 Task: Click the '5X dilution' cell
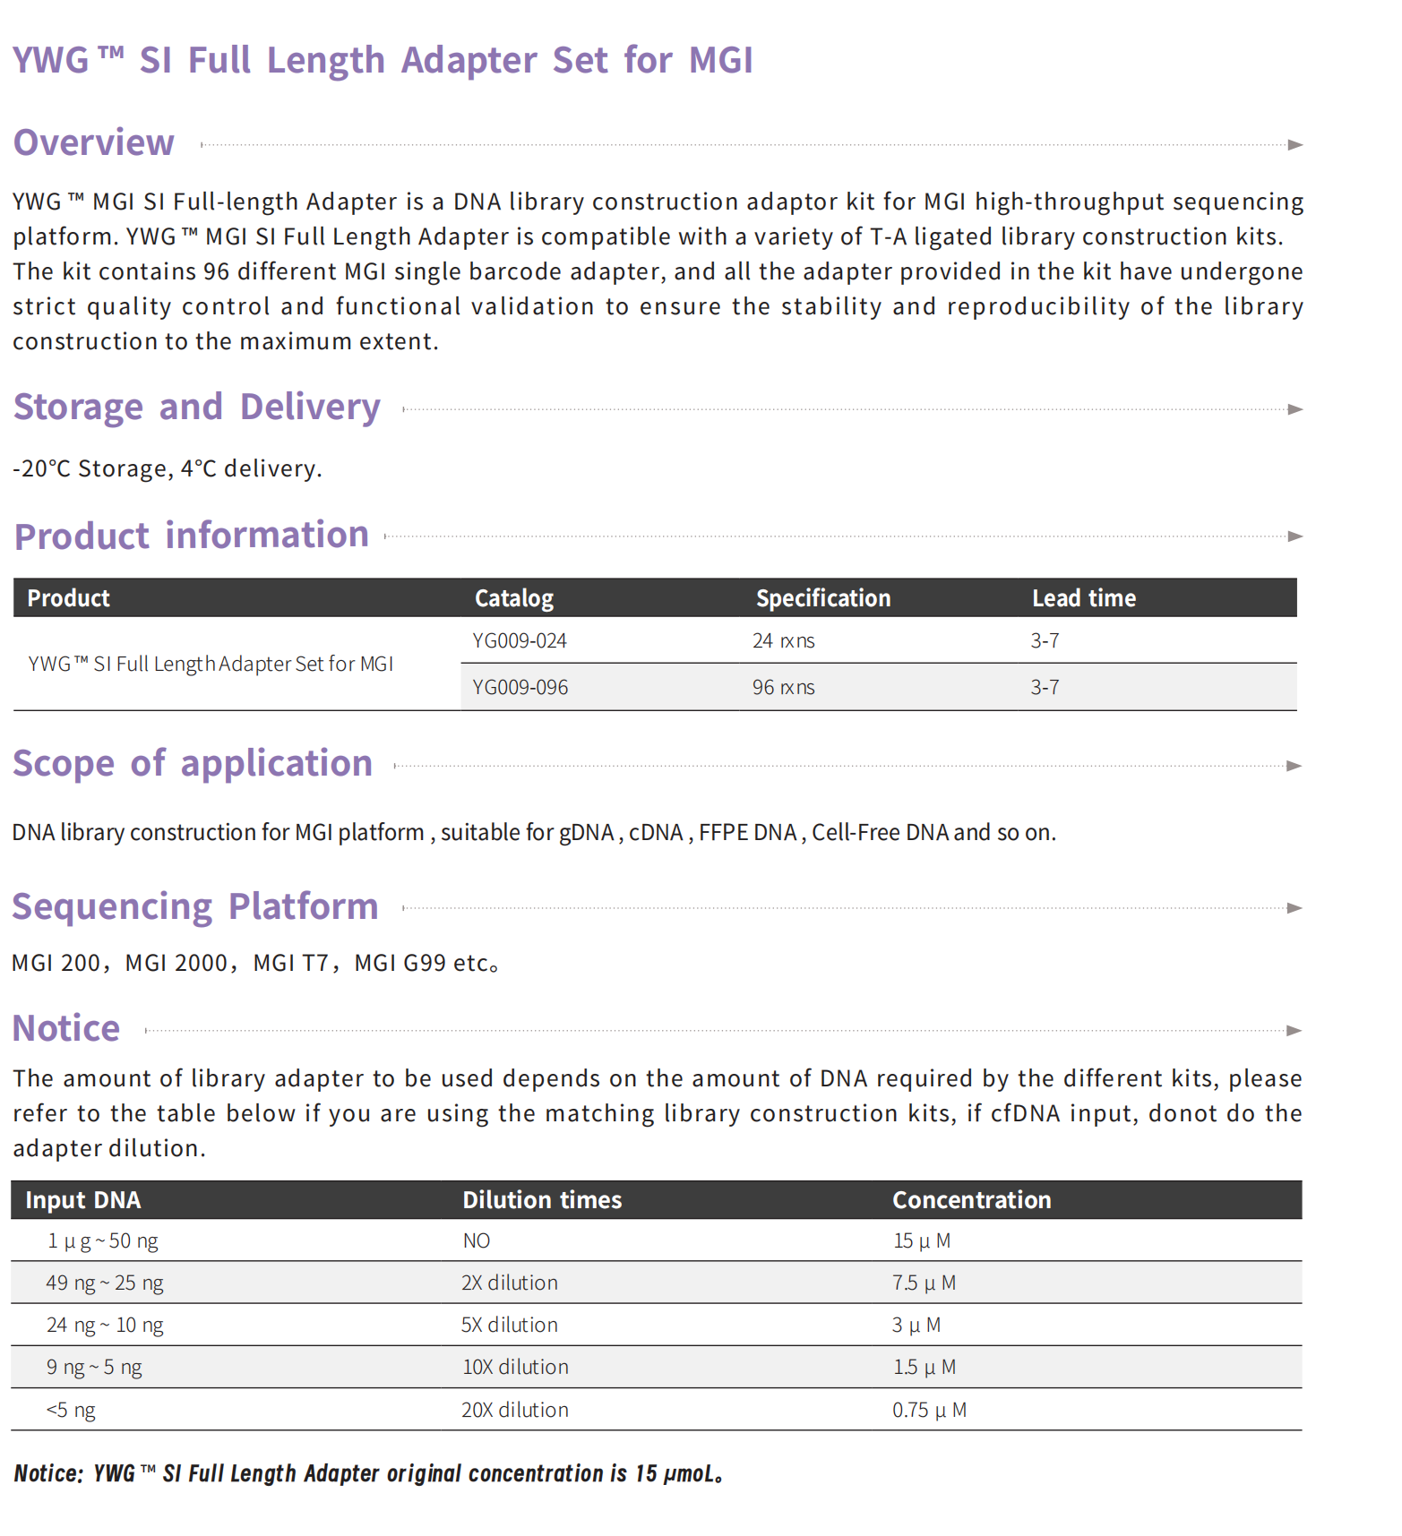tap(510, 1326)
